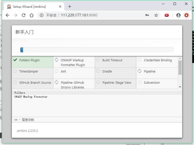Minimize the Chrome window
Screen dimensions: 194x145
click(163, 4)
